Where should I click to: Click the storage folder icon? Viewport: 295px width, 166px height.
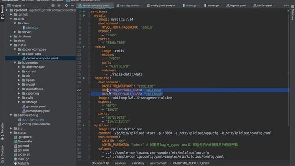click(24, 102)
